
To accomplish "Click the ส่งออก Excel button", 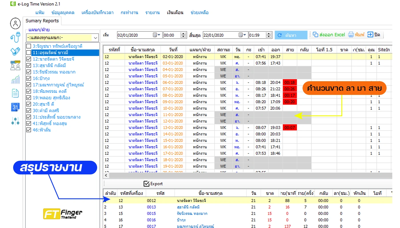I will coord(329,35).
